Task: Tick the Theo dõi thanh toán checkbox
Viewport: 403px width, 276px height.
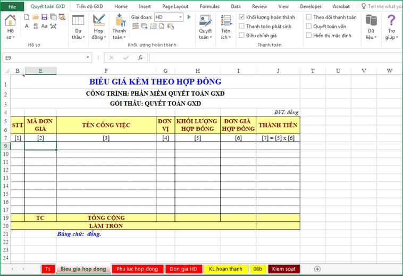Action: pyautogui.click(x=309, y=17)
